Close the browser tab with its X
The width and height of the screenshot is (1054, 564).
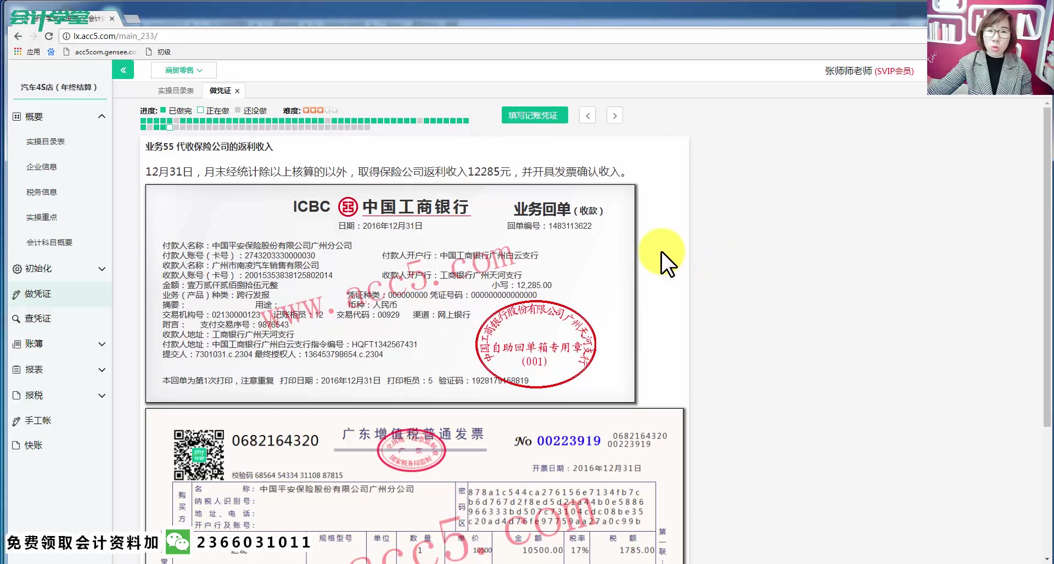coord(112,19)
